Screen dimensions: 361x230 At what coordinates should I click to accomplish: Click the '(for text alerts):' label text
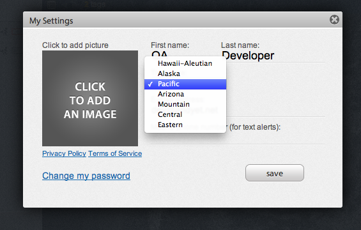[255, 127]
